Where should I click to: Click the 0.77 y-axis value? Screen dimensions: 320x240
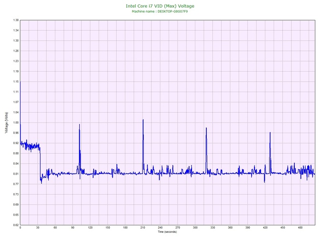click(x=16, y=184)
